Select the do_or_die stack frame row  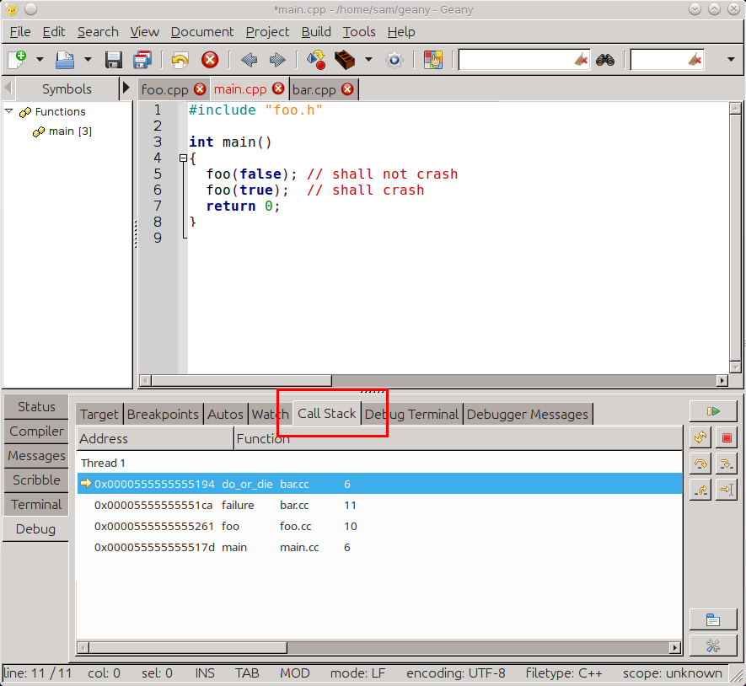[379, 484]
